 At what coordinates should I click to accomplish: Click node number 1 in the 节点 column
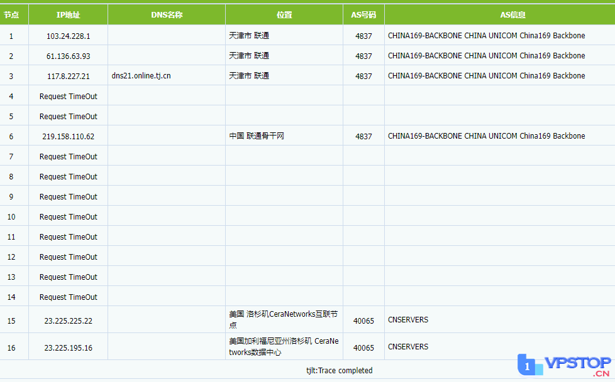11,36
